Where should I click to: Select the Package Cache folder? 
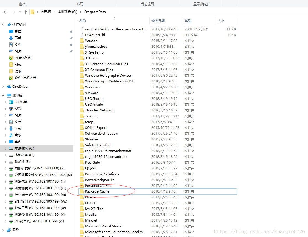(x=157, y=191)
